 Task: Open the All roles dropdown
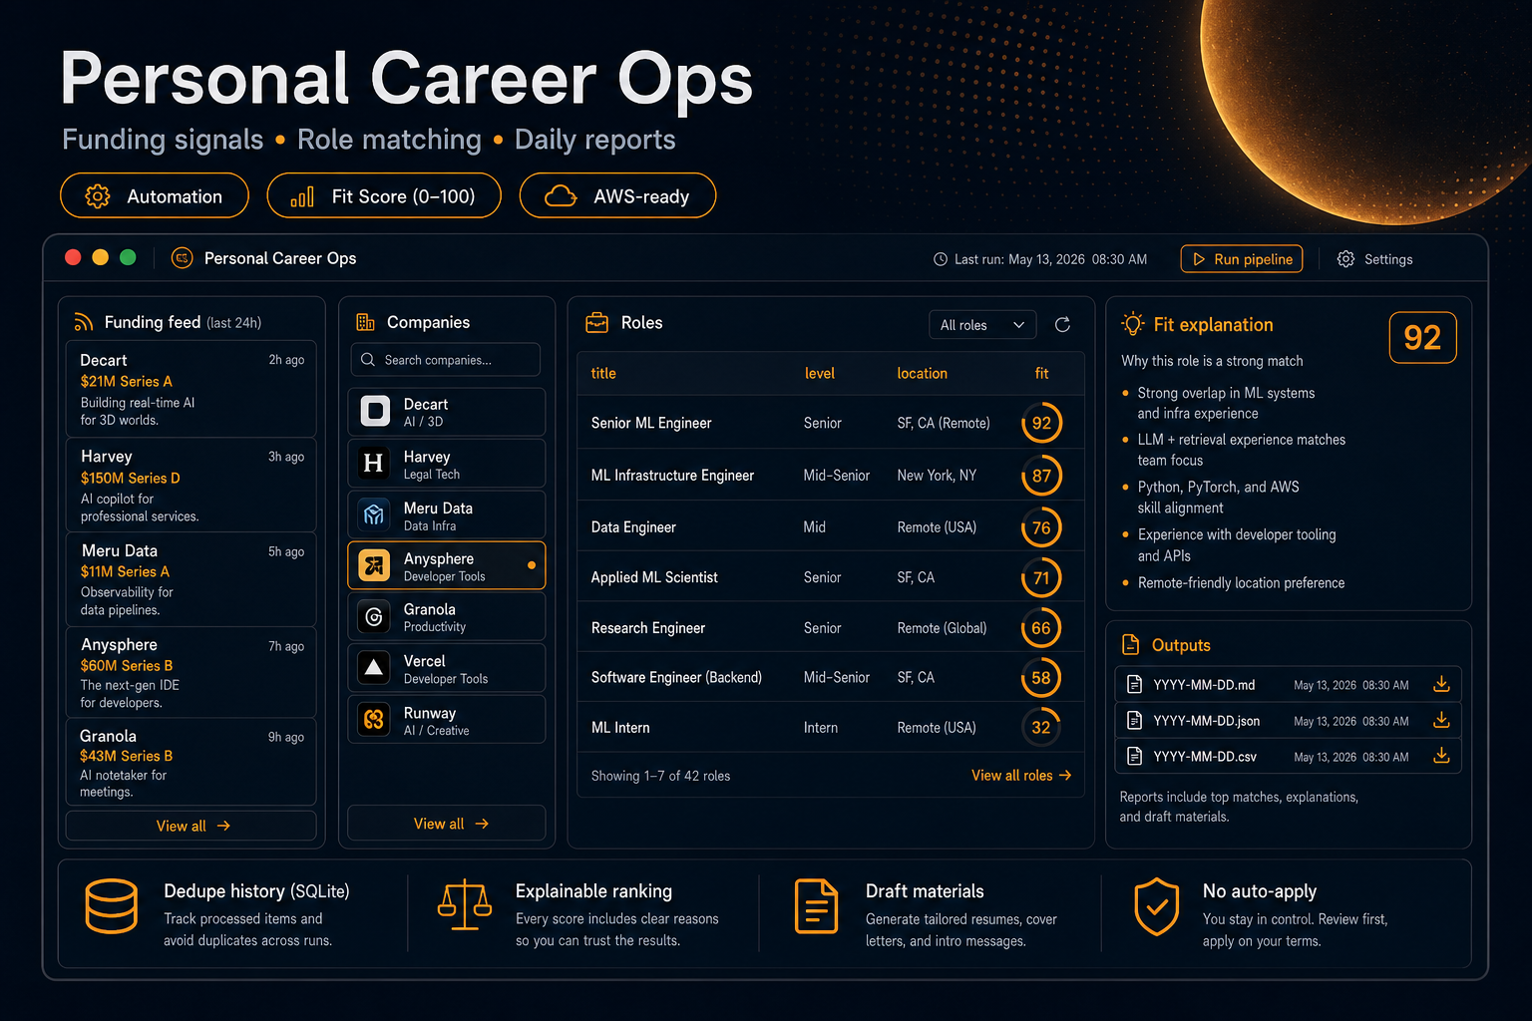click(x=982, y=325)
